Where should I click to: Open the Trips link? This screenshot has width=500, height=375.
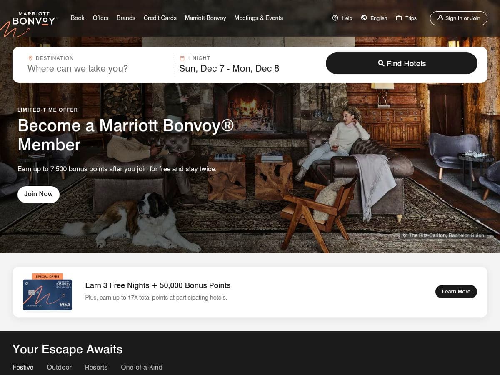(x=406, y=18)
